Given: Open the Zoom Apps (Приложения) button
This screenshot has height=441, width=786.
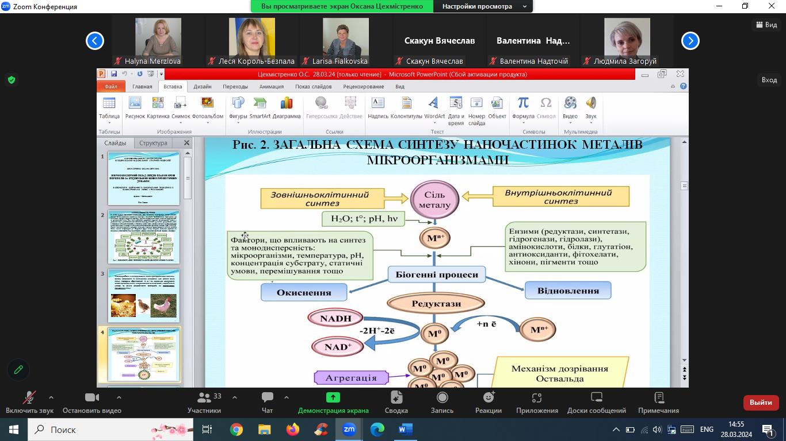Looking at the screenshot, I should tap(536, 402).
